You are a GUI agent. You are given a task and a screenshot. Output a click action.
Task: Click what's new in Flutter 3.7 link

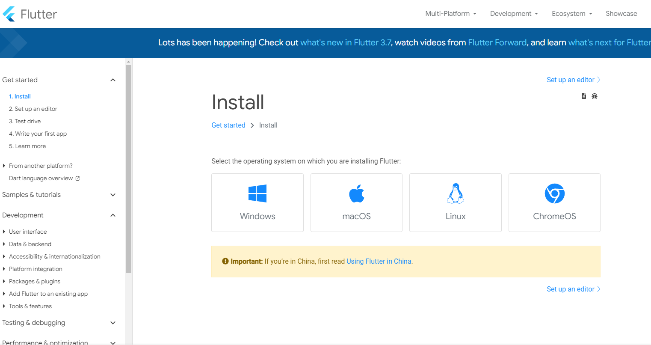pyautogui.click(x=346, y=42)
